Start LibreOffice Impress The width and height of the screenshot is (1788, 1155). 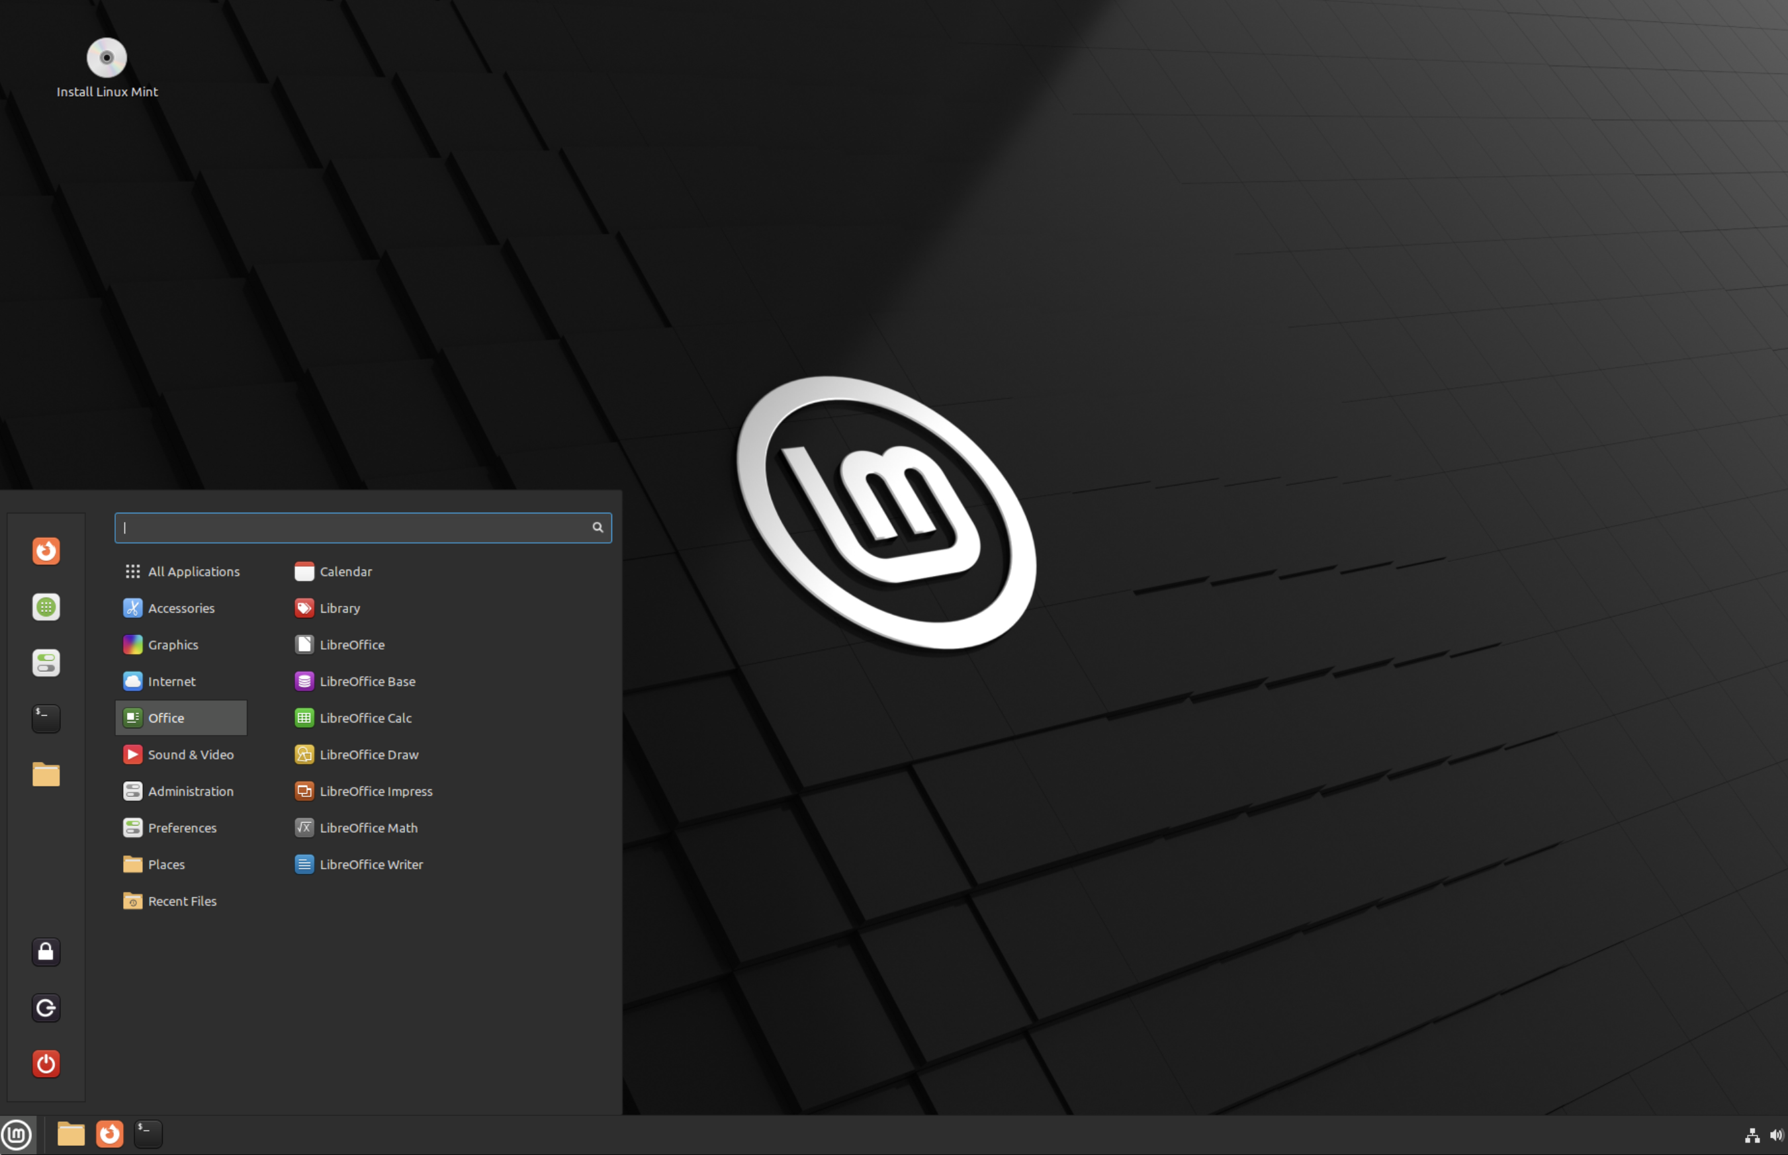click(x=377, y=791)
